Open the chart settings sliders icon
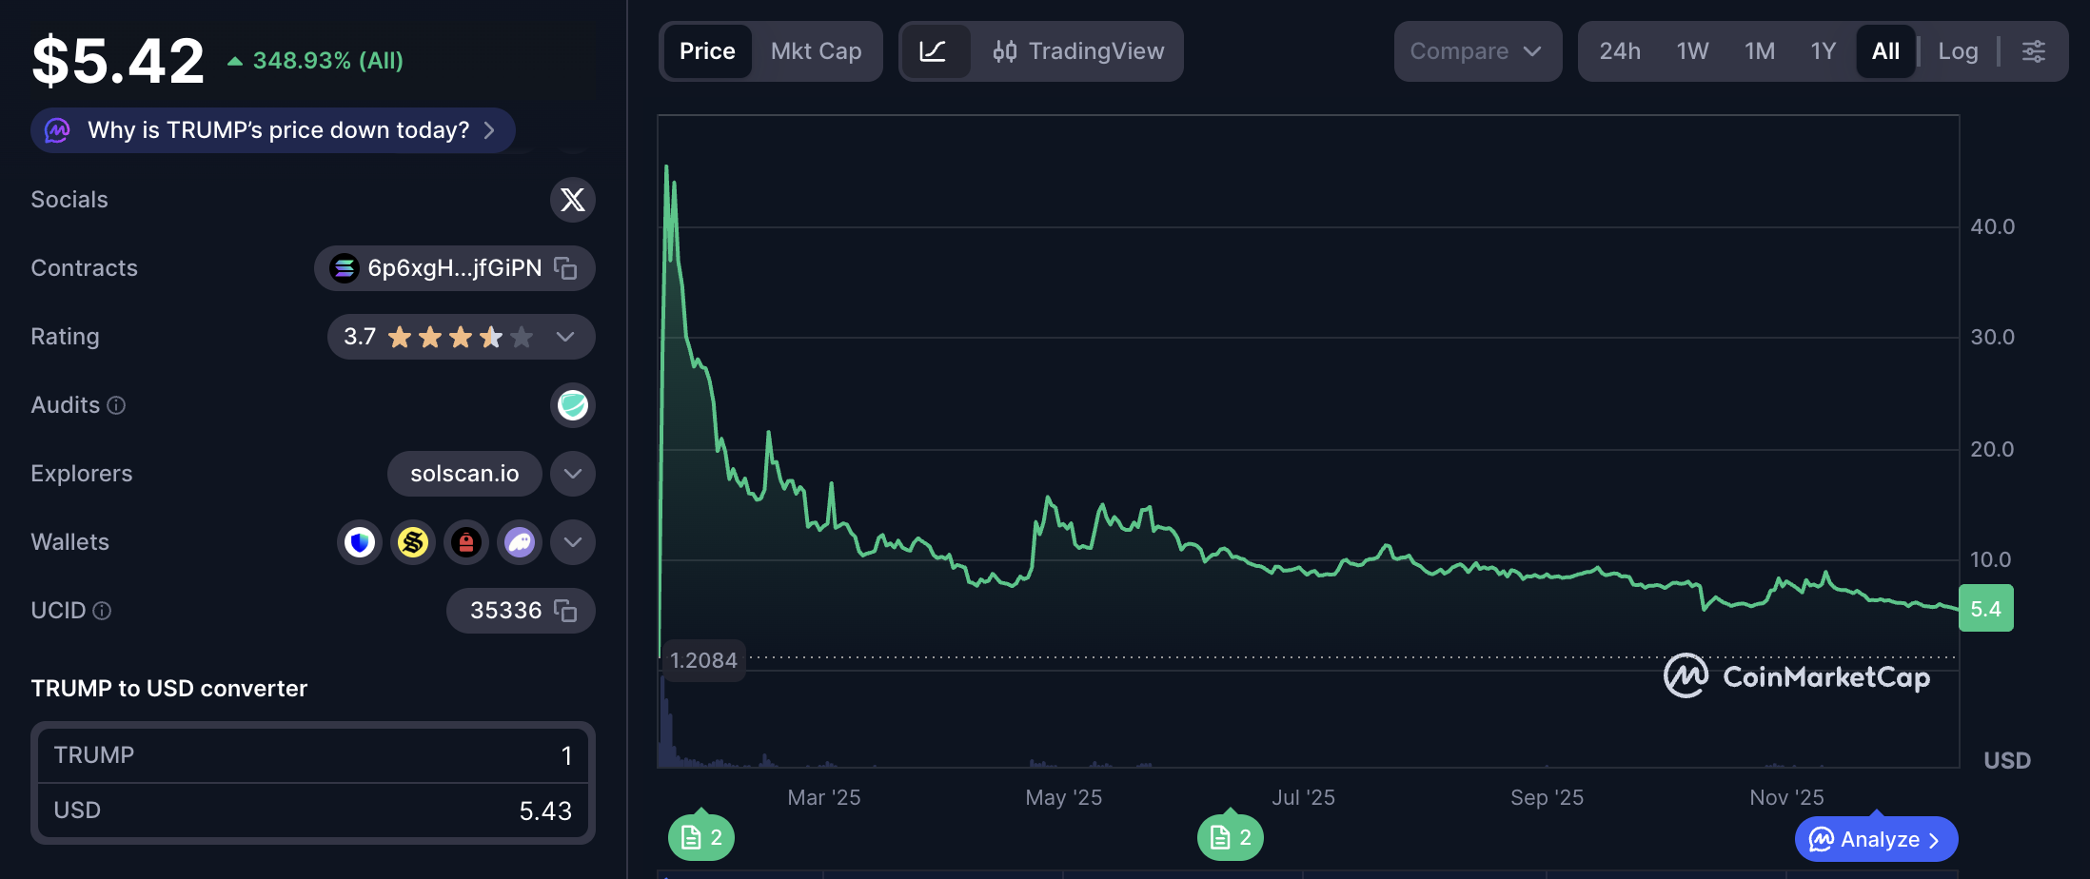 click(2034, 51)
